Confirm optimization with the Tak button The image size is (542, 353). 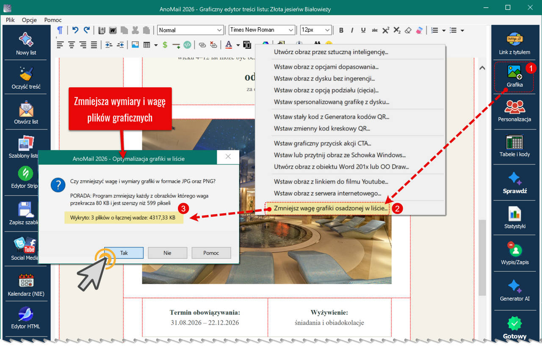(124, 253)
